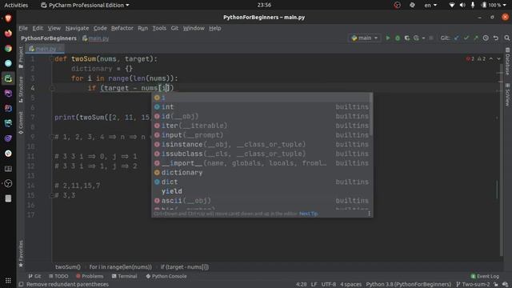Click the Next Tip link in completion popup
Viewport: 512px width, 288px height.
pyautogui.click(x=309, y=214)
